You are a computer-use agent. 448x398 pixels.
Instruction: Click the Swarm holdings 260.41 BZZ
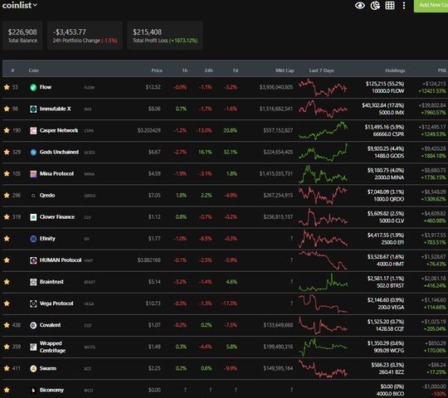[391, 372]
